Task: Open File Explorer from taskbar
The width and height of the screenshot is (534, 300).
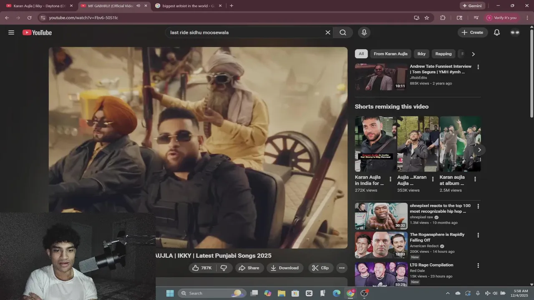Action: click(x=281, y=293)
